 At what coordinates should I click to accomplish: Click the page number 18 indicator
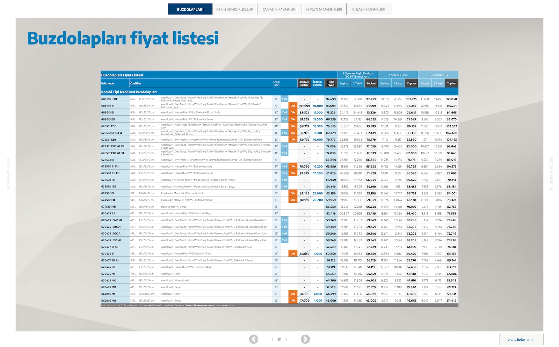click(x=279, y=340)
